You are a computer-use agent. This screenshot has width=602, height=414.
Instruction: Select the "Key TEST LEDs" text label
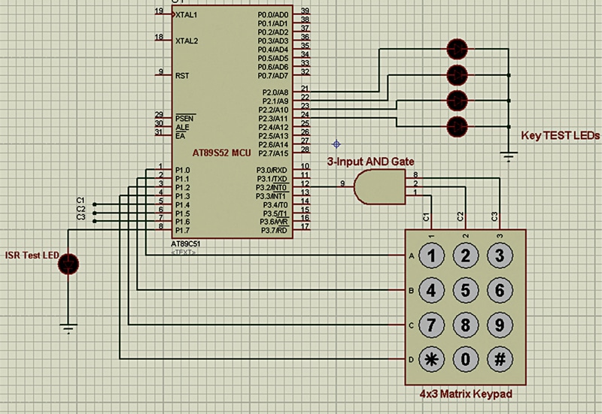pos(561,136)
